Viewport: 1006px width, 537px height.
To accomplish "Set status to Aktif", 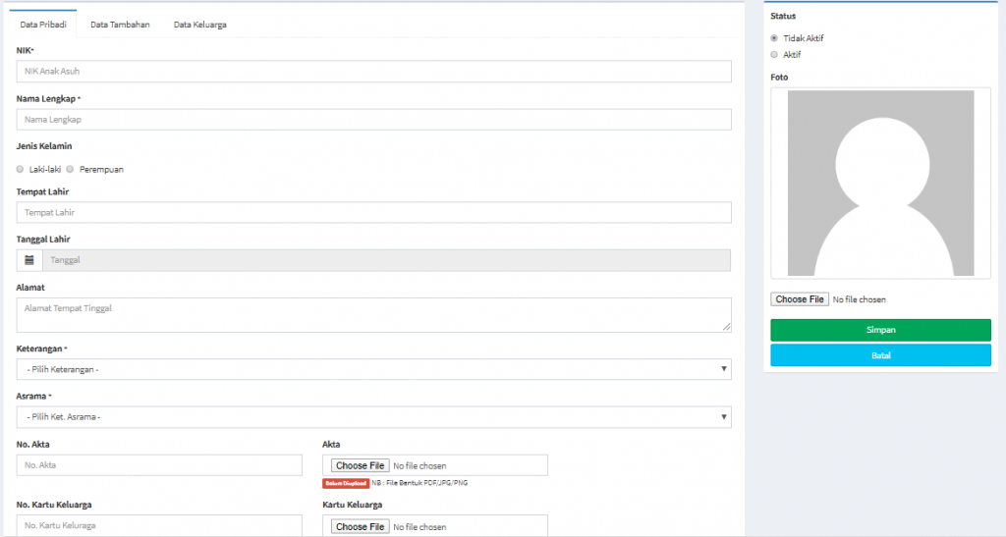I will click(x=775, y=55).
